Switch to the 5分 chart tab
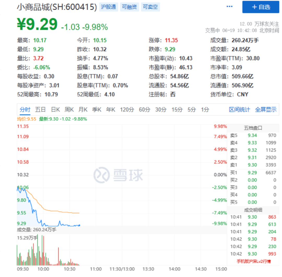282x277 pixels. coord(192,110)
